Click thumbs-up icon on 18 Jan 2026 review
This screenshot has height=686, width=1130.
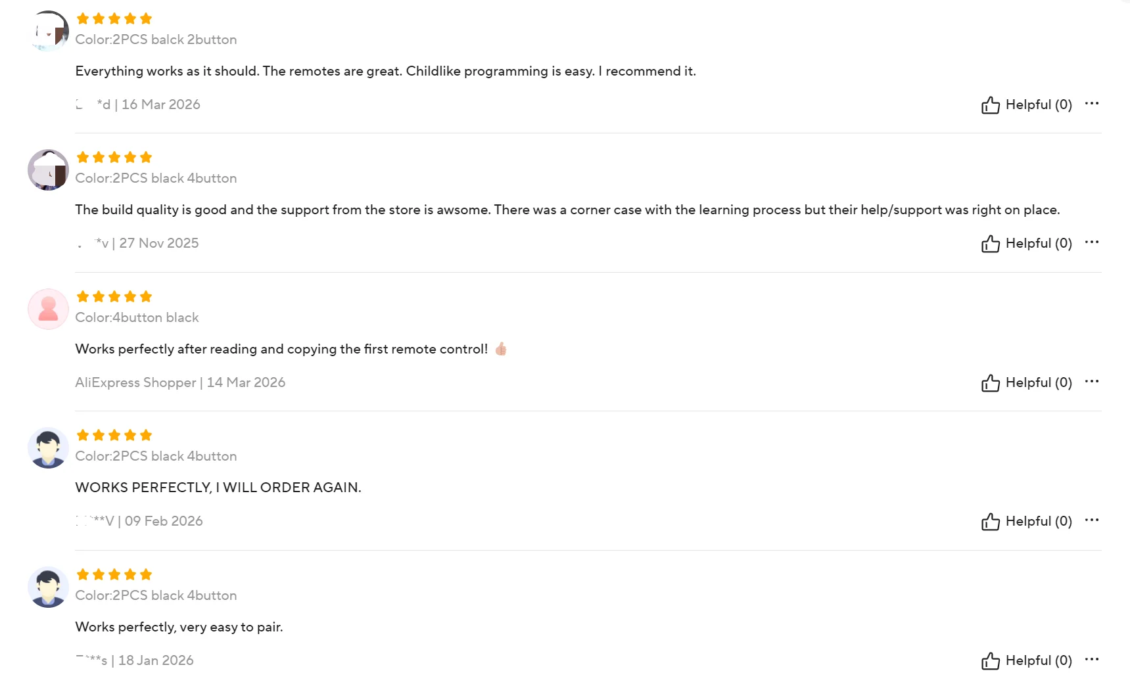[990, 661]
